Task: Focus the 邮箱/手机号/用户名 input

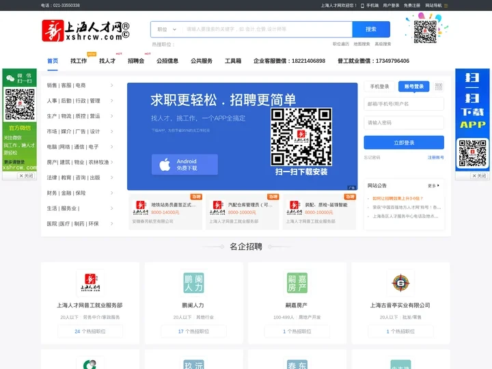Action: (x=404, y=104)
